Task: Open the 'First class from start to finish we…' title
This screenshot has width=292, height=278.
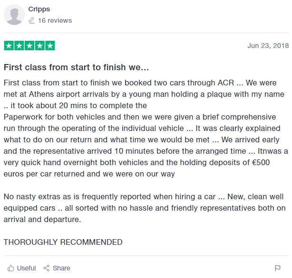Action: point(77,67)
